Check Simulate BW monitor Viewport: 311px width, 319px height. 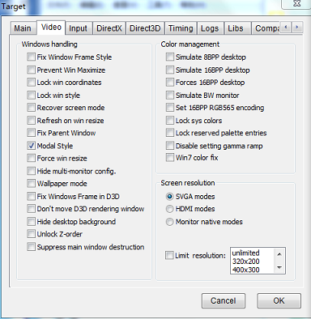(x=169, y=95)
